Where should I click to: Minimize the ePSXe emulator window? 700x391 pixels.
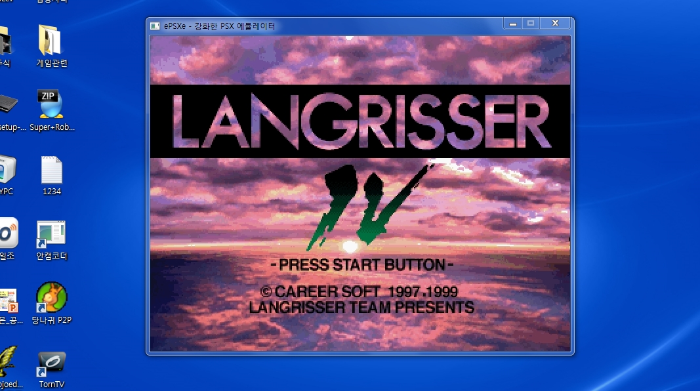512,24
